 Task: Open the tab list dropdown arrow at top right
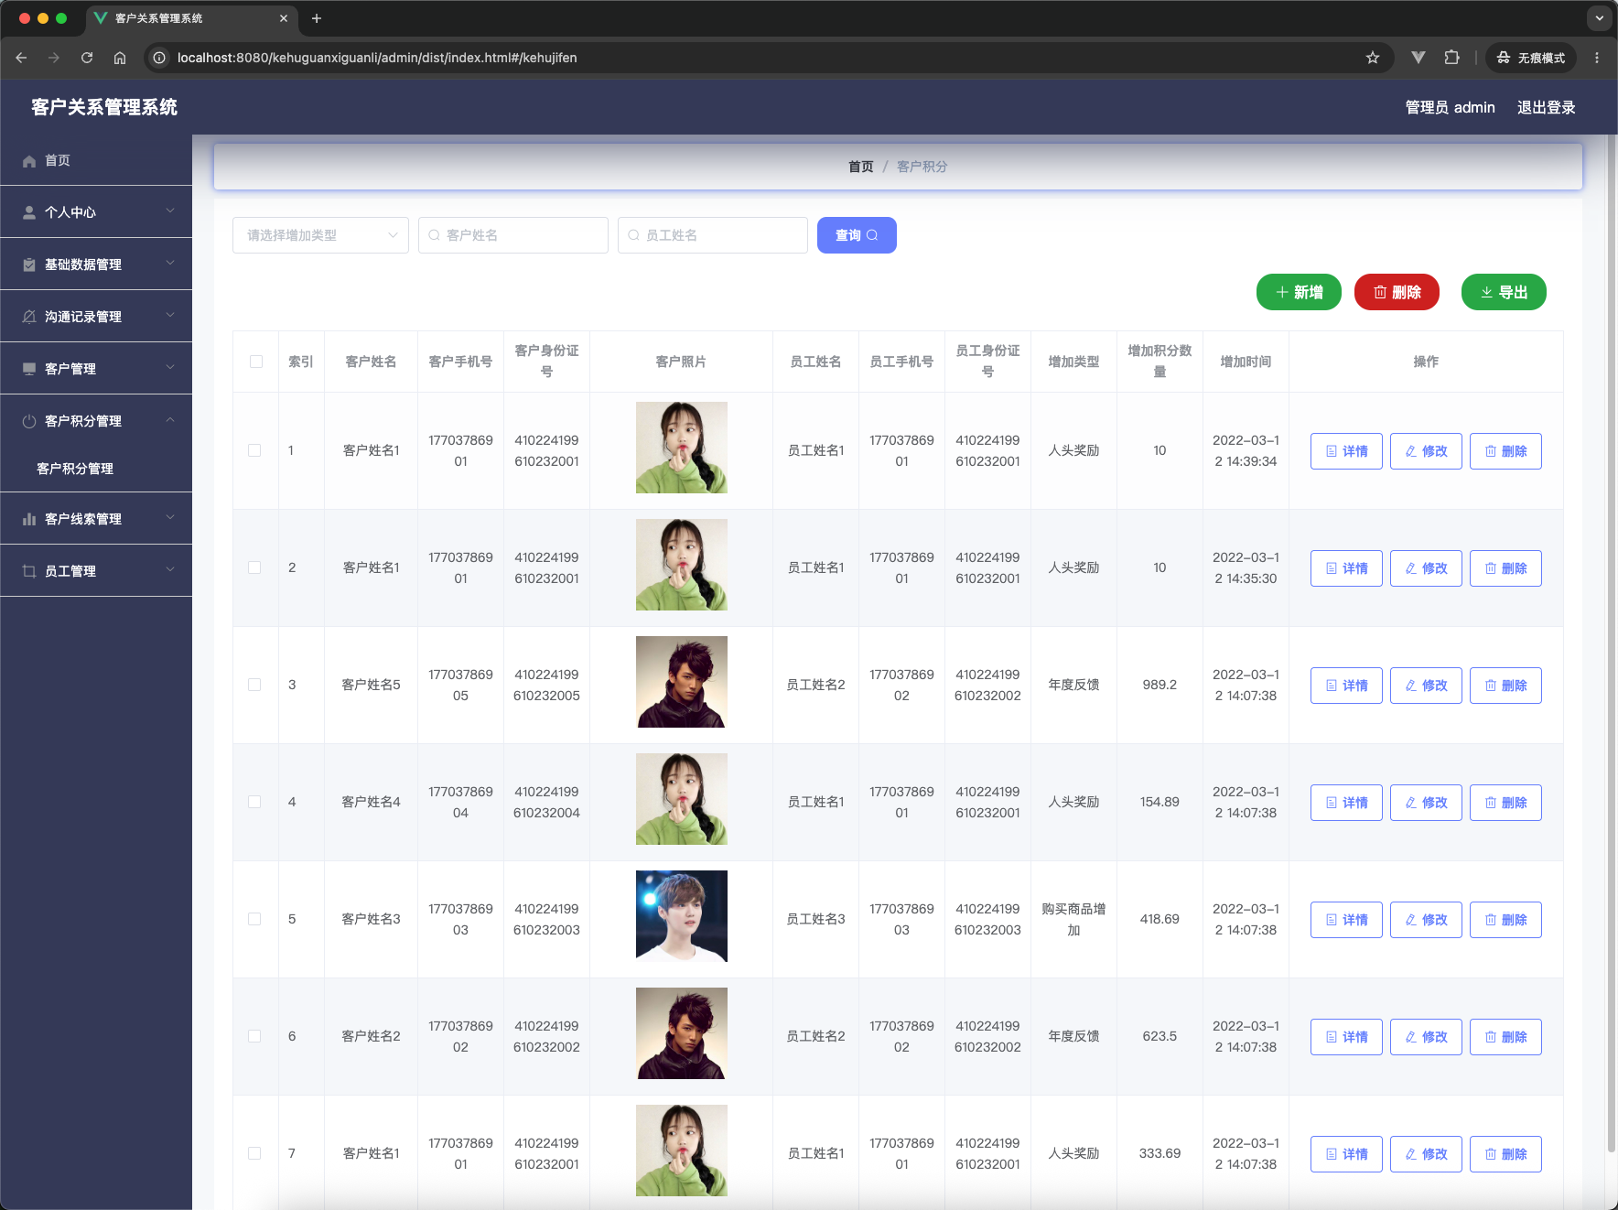[x=1600, y=18]
